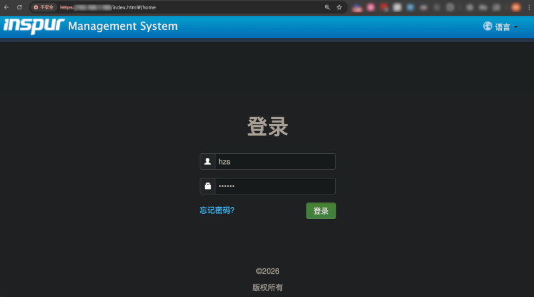Click the ©2026 footer text
The height and width of the screenshot is (297, 534).
point(268,271)
